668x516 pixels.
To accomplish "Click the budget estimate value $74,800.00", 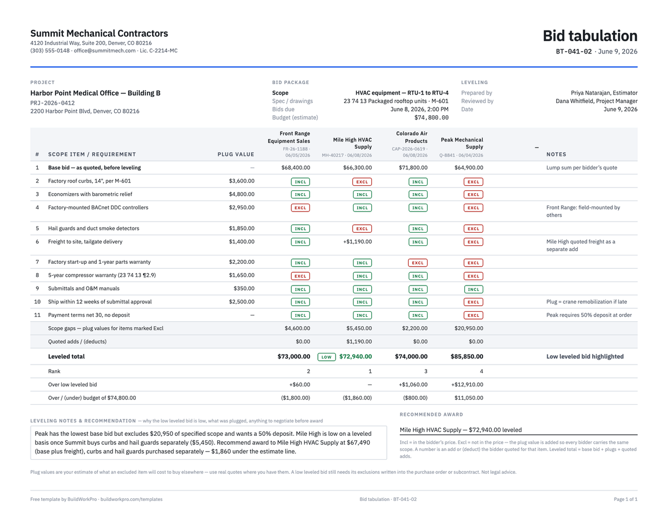I will [431, 117].
